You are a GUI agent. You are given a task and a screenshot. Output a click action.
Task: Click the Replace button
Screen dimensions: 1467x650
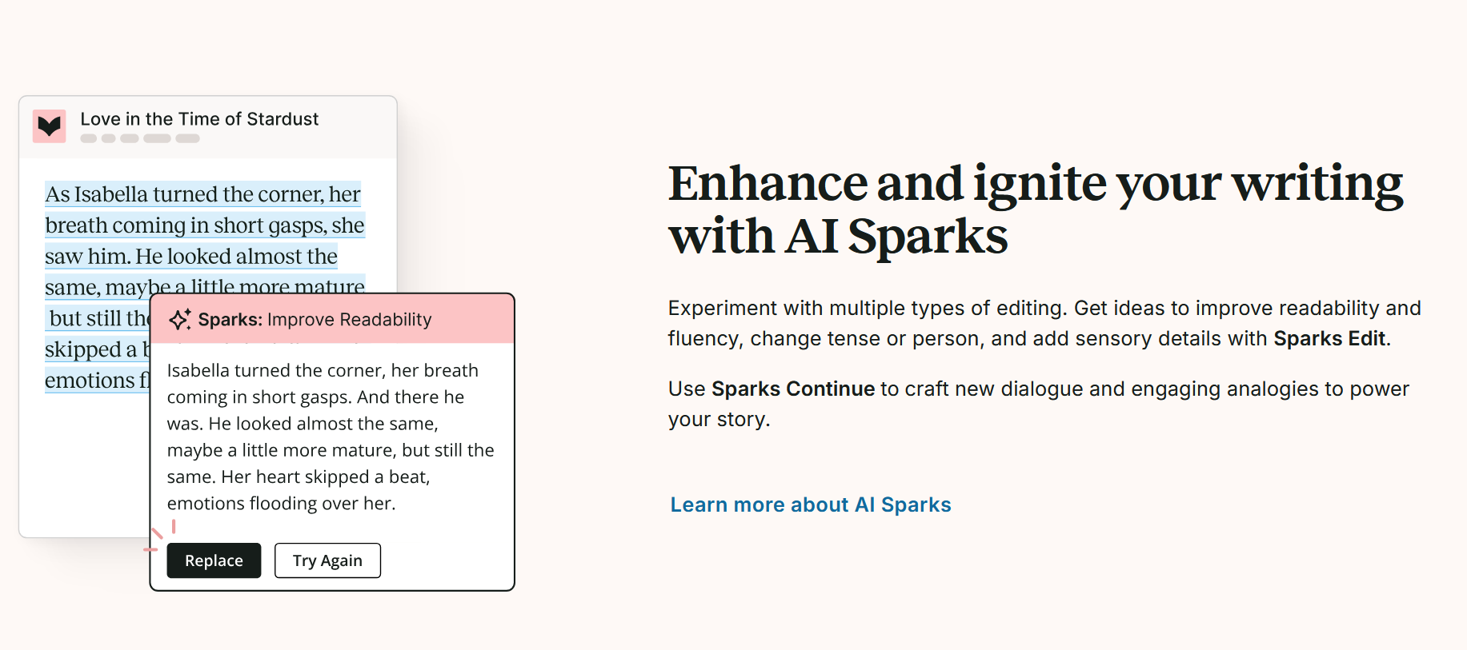214,560
